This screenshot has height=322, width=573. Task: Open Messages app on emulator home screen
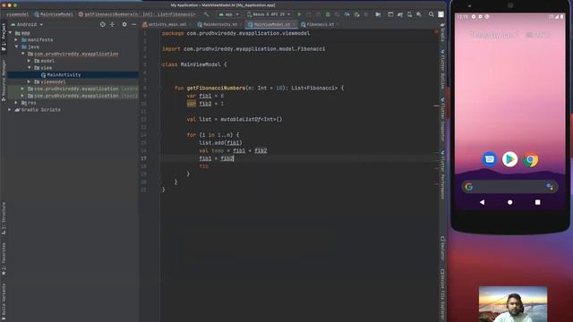(490, 159)
